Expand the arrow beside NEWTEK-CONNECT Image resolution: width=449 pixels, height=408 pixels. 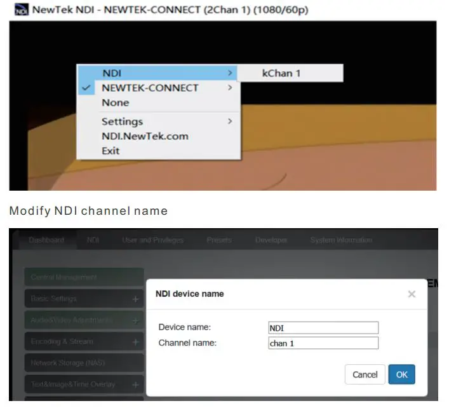(x=230, y=88)
